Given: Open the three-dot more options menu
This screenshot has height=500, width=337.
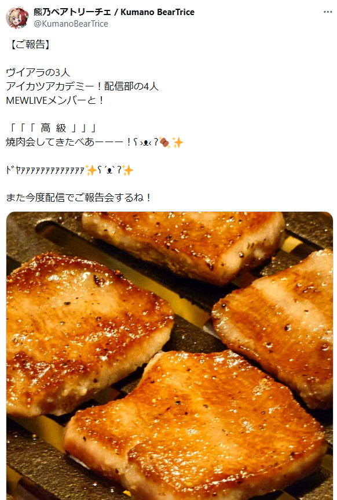Looking at the screenshot, I should [328, 12].
